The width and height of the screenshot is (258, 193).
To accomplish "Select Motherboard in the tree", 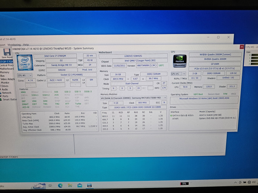I will pos(7,69).
